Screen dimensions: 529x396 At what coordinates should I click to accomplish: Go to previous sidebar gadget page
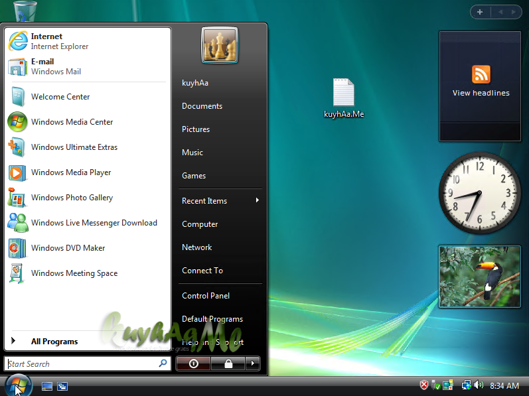(x=500, y=12)
